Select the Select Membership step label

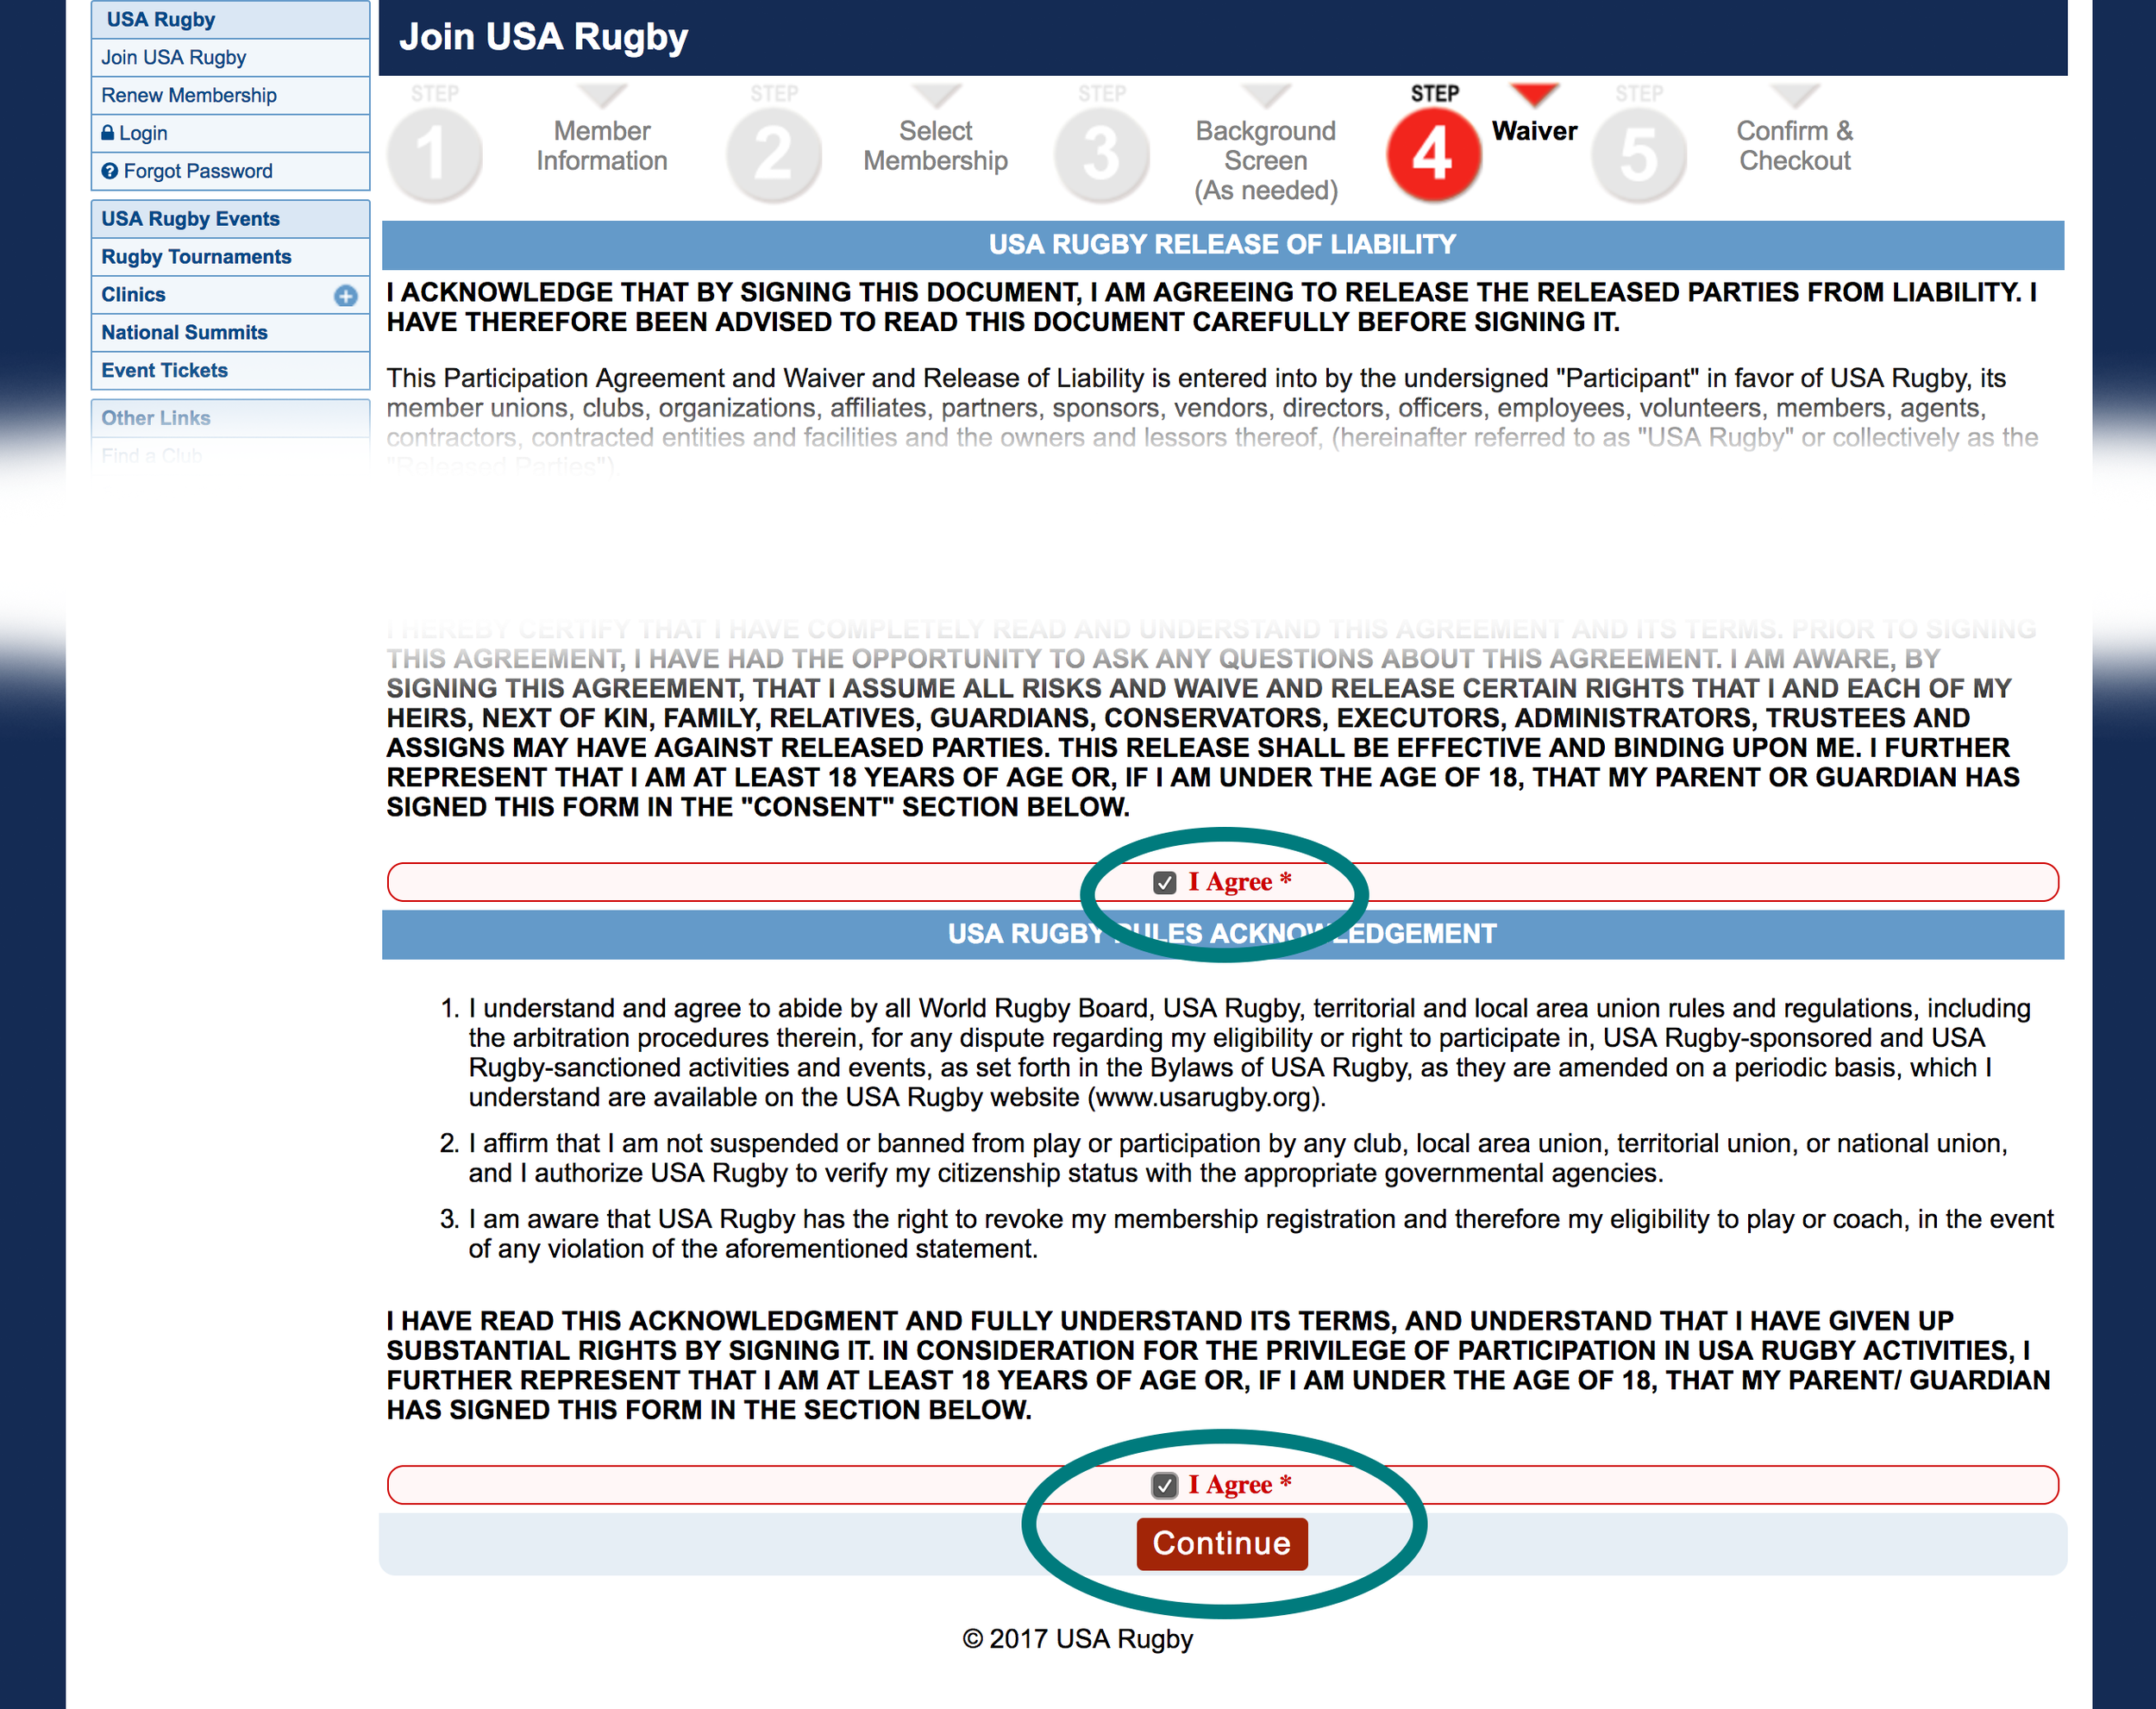point(935,146)
